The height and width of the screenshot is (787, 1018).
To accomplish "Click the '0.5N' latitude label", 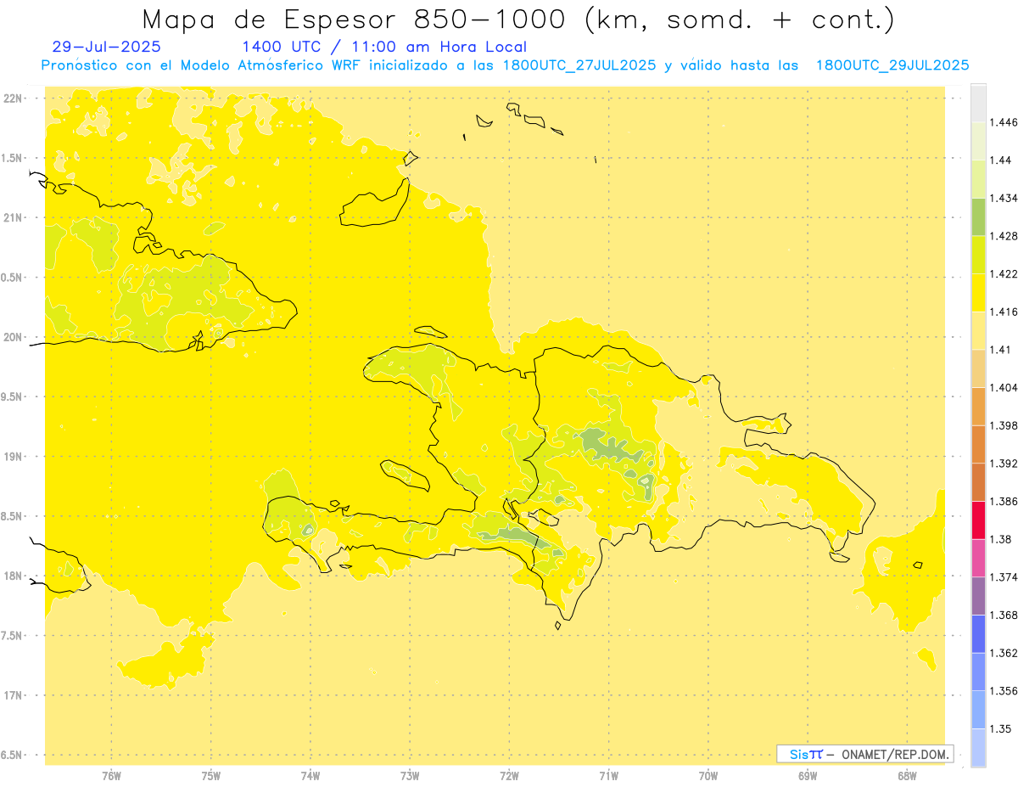I will point(13,278).
